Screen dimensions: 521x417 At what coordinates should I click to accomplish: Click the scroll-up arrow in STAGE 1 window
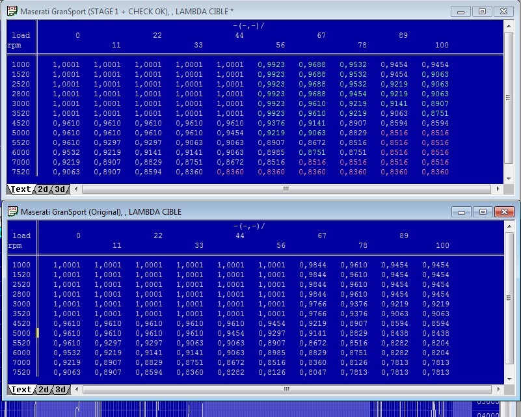tap(509, 25)
